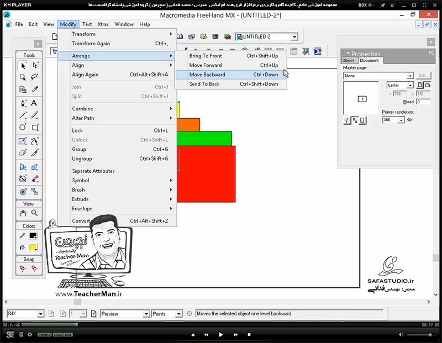Select the Ellipse tool
This screenshot has width=442, height=343.
(x=23, y=127)
